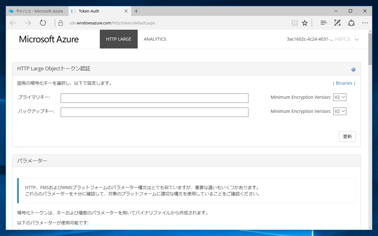Open the Binaries link

pyautogui.click(x=344, y=83)
